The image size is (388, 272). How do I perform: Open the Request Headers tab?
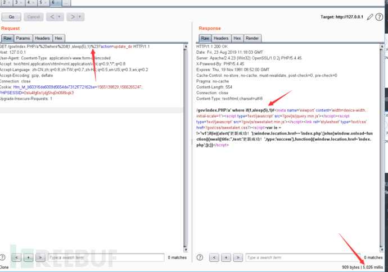42,38
